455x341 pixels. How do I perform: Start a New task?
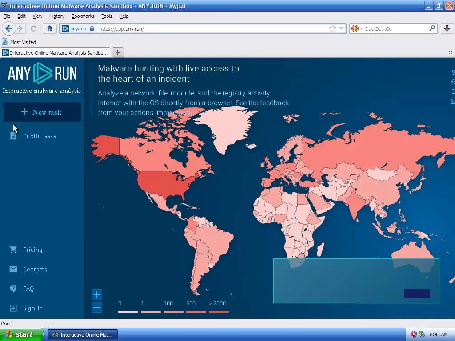[42, 112]
